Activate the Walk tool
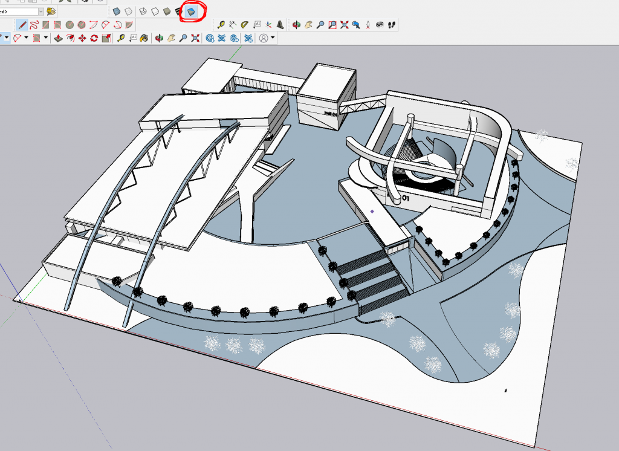 click(x=390, y=24)
